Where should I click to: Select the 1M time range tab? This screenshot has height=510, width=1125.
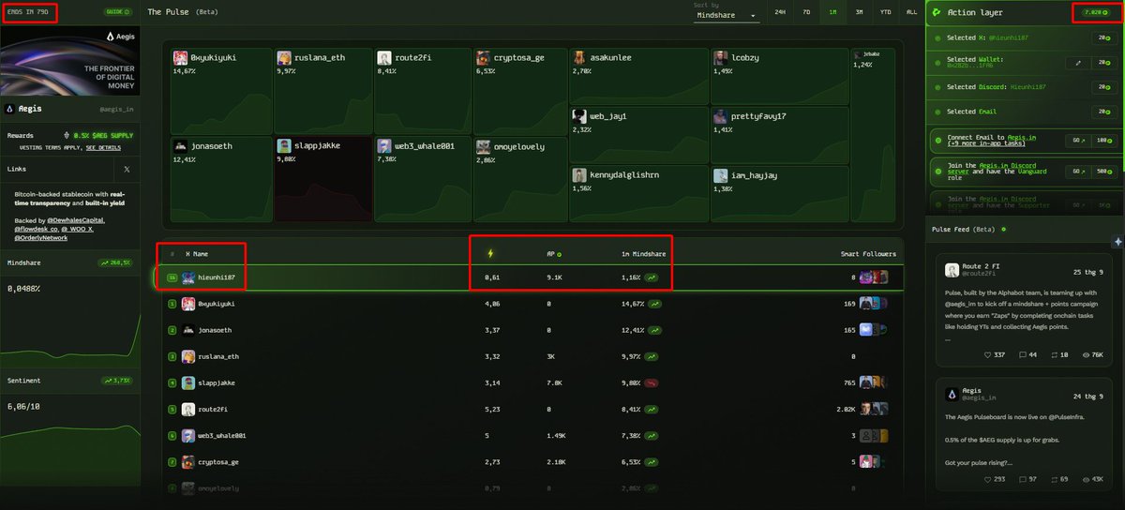(832, 12)
